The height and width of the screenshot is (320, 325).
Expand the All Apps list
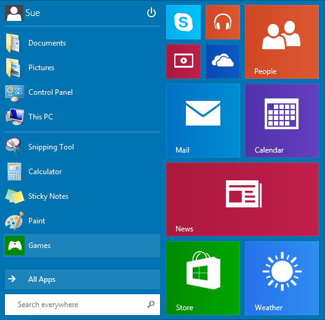tap(82, 279)
